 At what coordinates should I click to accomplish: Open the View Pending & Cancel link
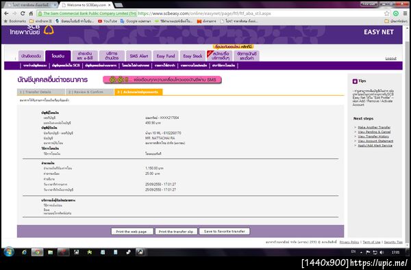pyautogui.click(x=374, y=132)
